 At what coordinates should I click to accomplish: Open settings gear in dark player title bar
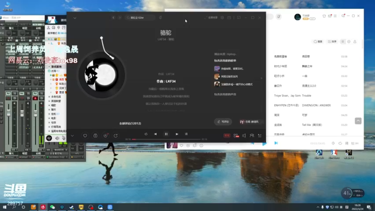tap(222, 18)
